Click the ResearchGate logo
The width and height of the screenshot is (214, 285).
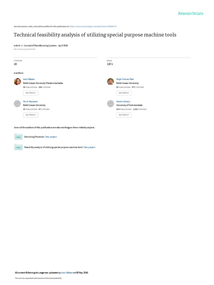pos(191,13)
